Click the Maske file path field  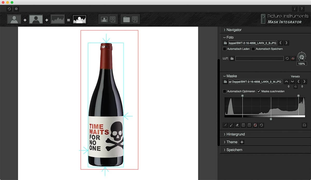pyautogui.click(x=255, y=82)
